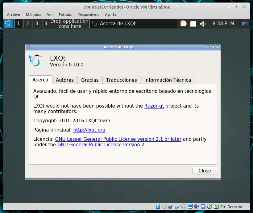The image size is (253, 213).
Task: Switch to the Traducciones tab
Action: point(122,80)
